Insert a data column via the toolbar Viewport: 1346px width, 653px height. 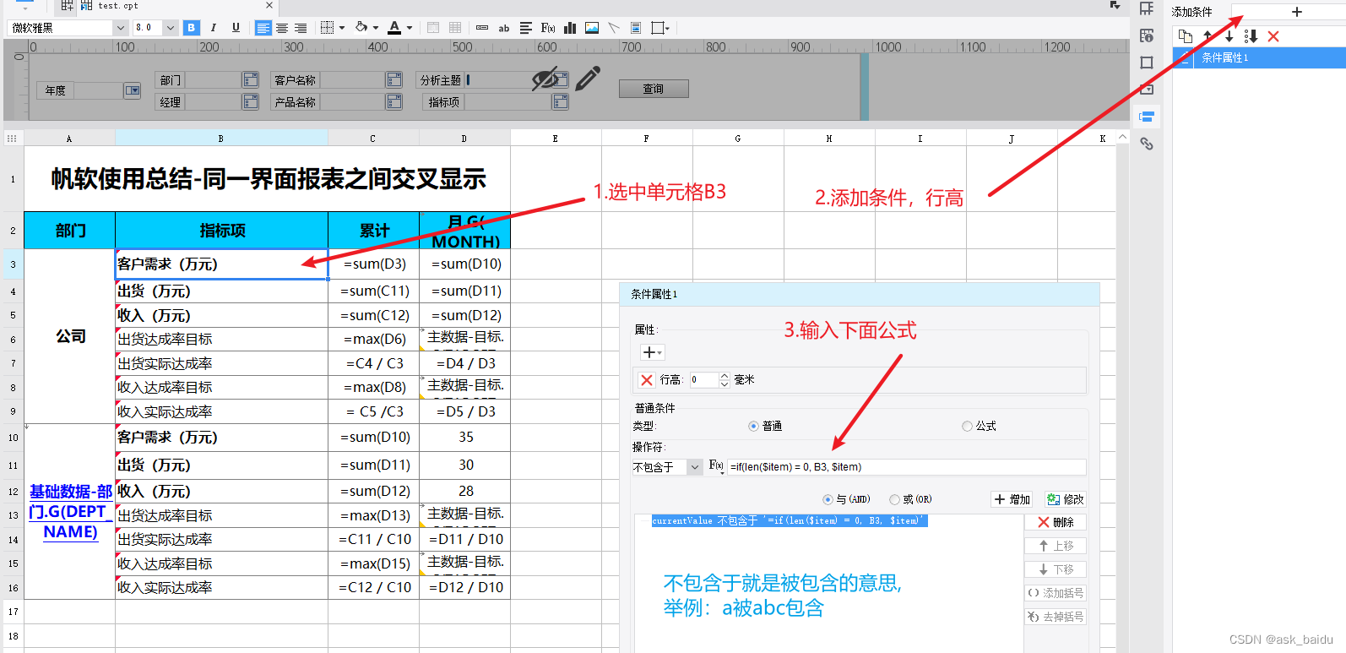click(482, 28)
